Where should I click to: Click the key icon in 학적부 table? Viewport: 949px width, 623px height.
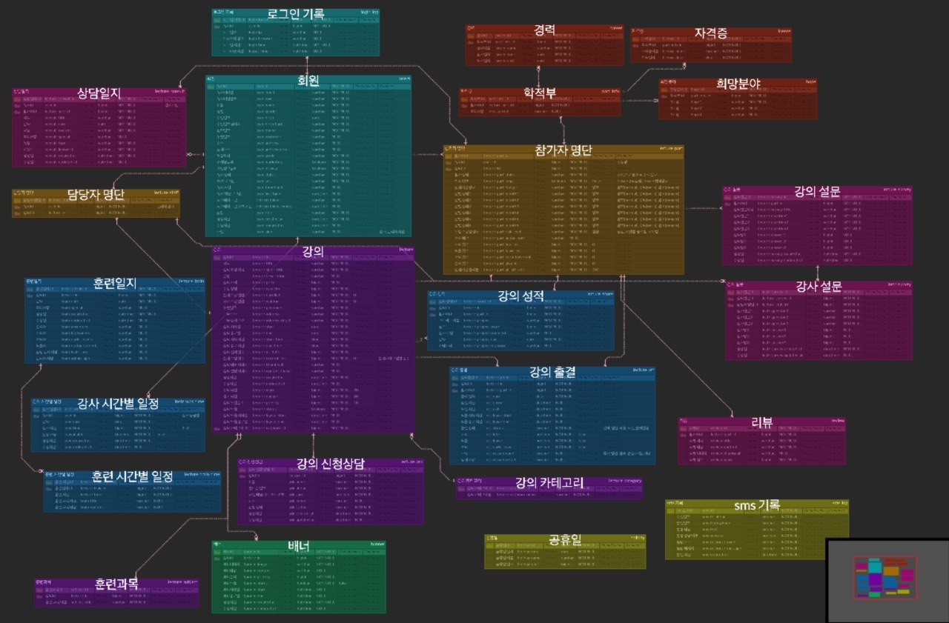464,98
